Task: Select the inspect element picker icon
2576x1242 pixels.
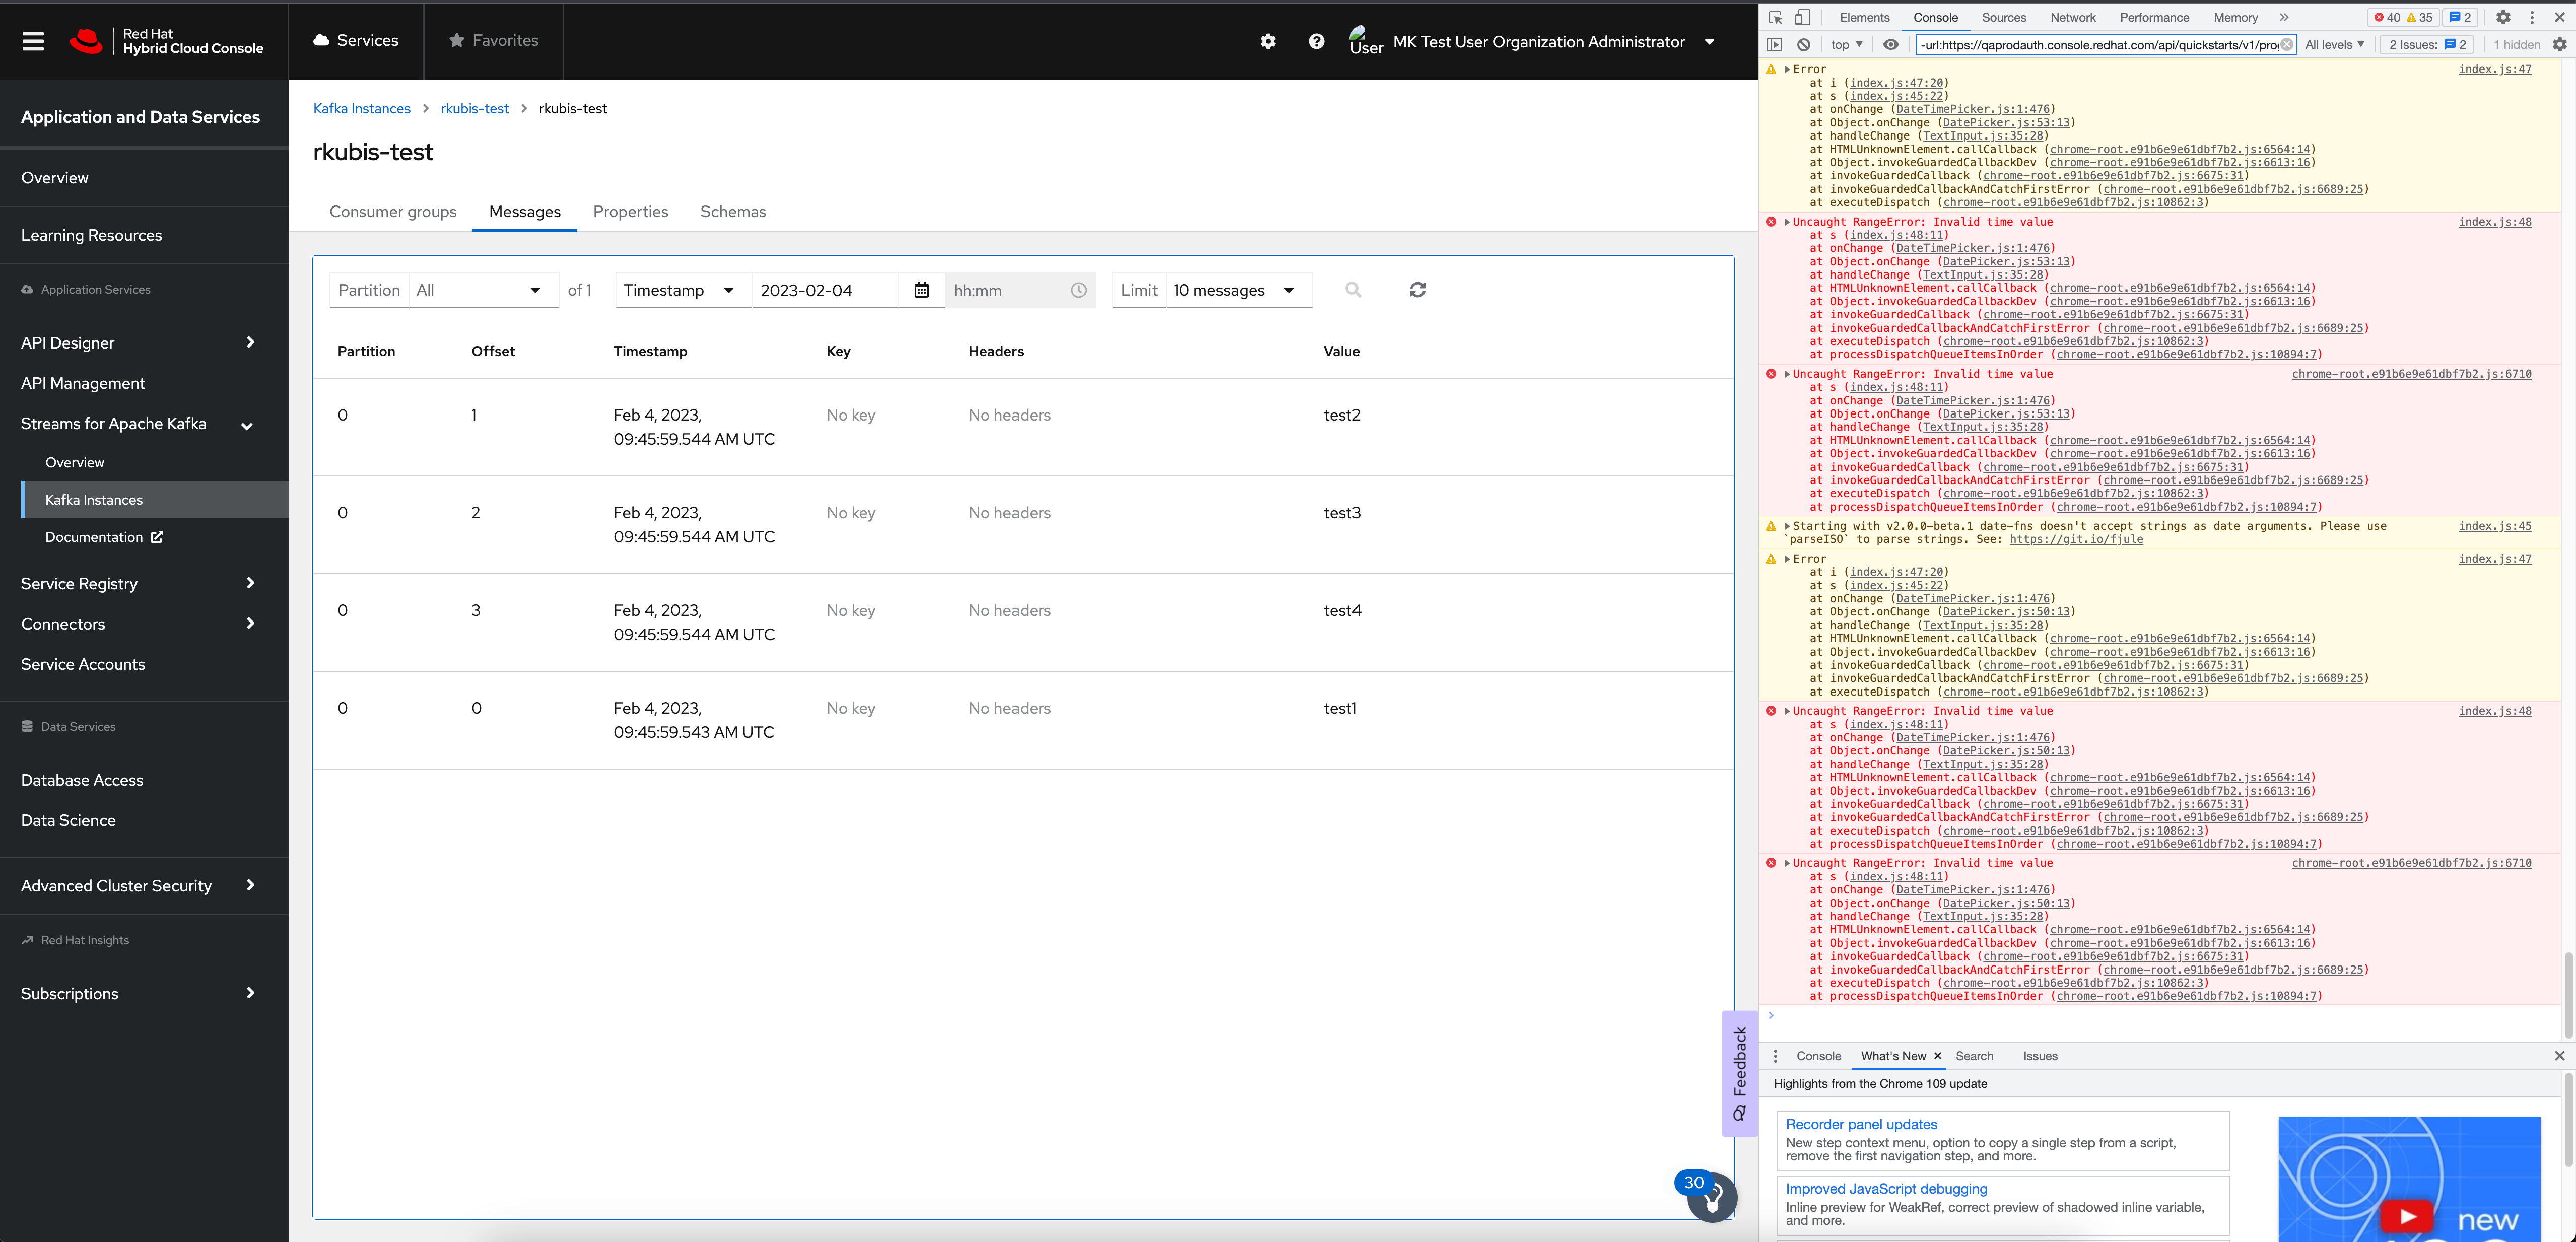Action: pos(1775,17)
